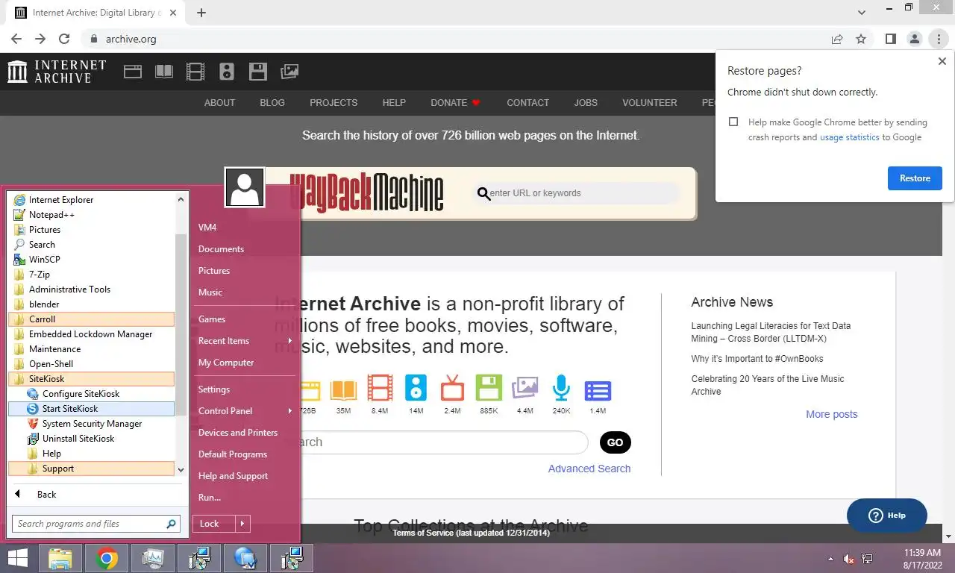Open the Software floppy icon in header

[x=258, y=72]
